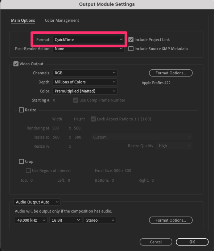Open the Color Premultiplied (Matted) dropdown
214x251 pixels.
tap(85, 91)
